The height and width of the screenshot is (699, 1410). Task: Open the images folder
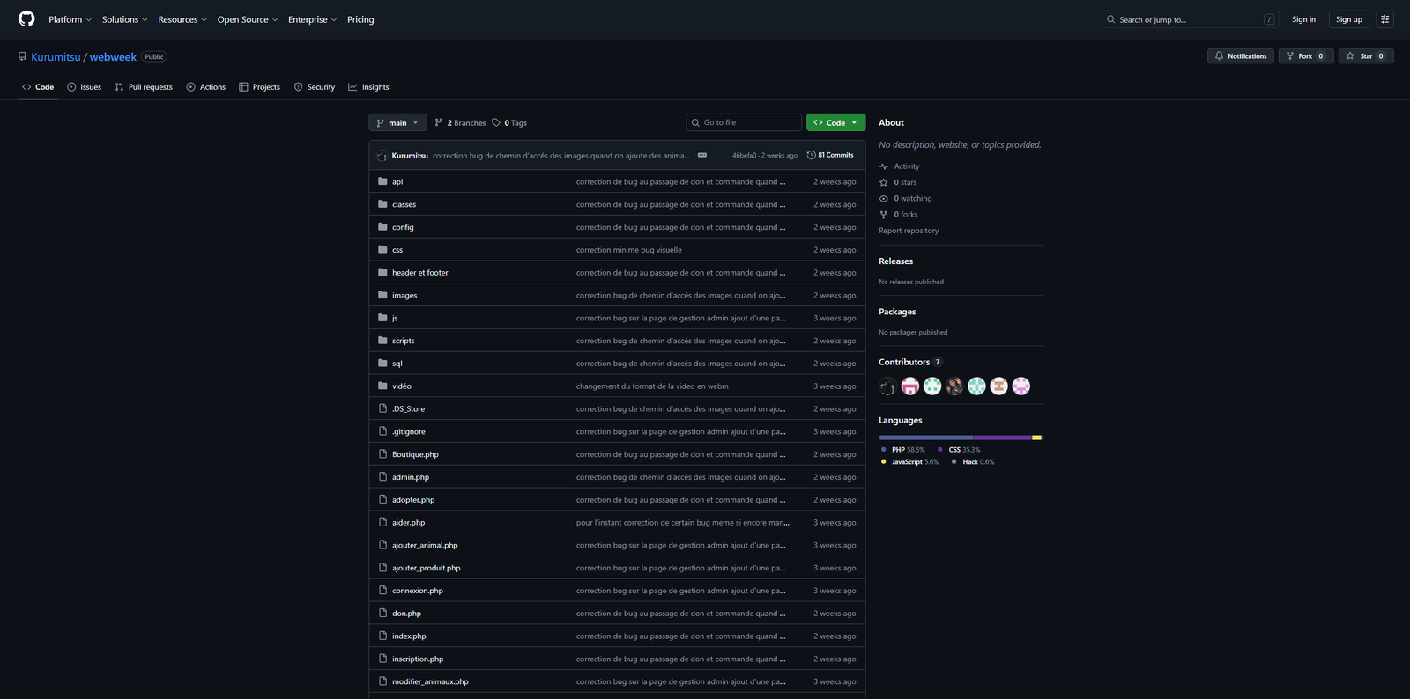[x=404, y=296]
